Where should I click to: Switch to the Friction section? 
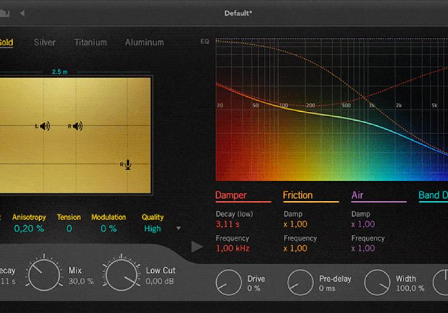[x=298, y=195]
